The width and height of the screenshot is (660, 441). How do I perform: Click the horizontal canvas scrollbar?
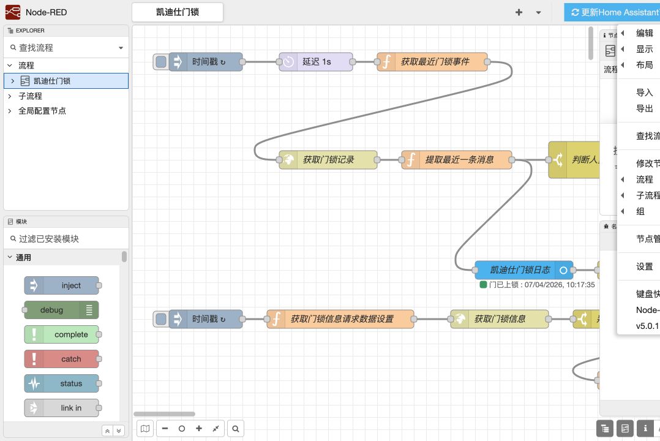point(164,414)
